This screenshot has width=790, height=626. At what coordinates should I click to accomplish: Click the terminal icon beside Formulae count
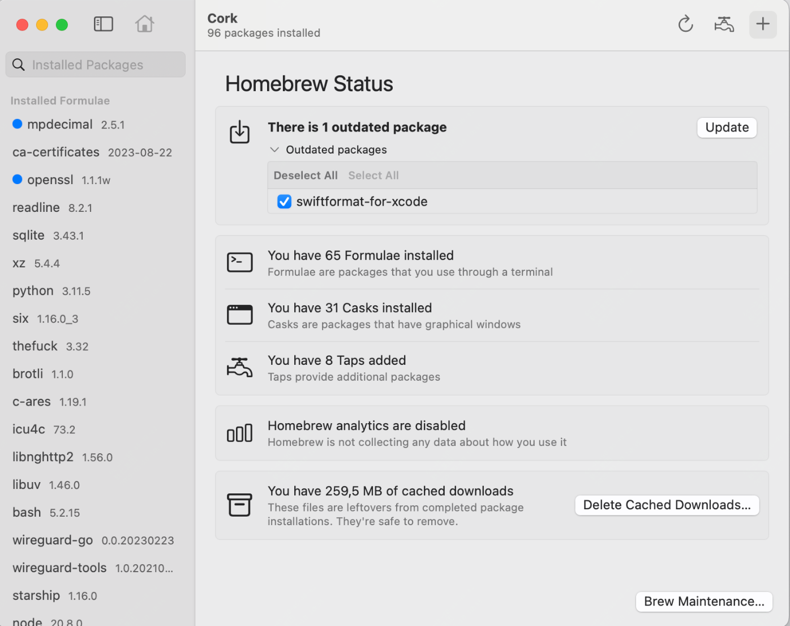(x=239, y=262)
